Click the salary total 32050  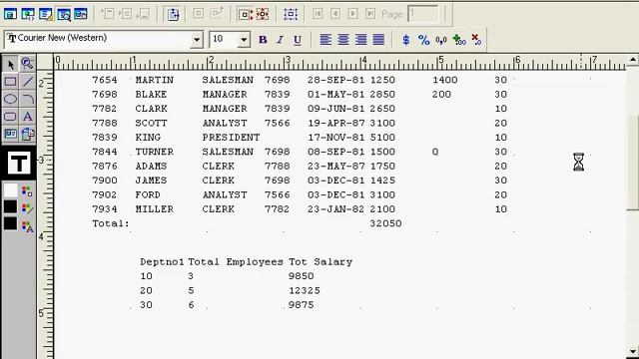385,223
